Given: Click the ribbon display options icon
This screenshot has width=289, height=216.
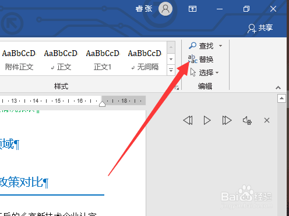Looking at the screenshot, I should pos(192,9).
